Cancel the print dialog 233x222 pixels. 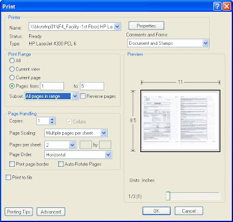189,211
